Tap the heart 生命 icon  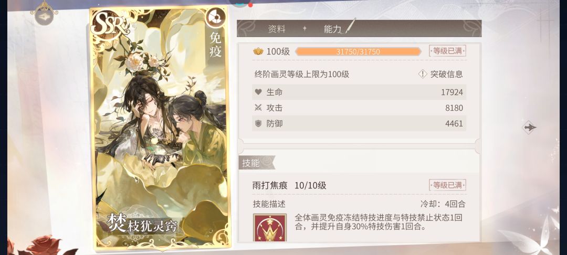click(258, 92)
